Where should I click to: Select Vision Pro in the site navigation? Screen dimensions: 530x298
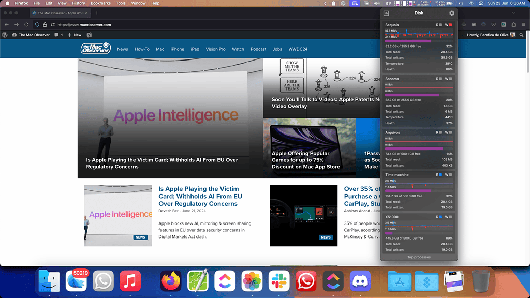click(x=215, y=49)
